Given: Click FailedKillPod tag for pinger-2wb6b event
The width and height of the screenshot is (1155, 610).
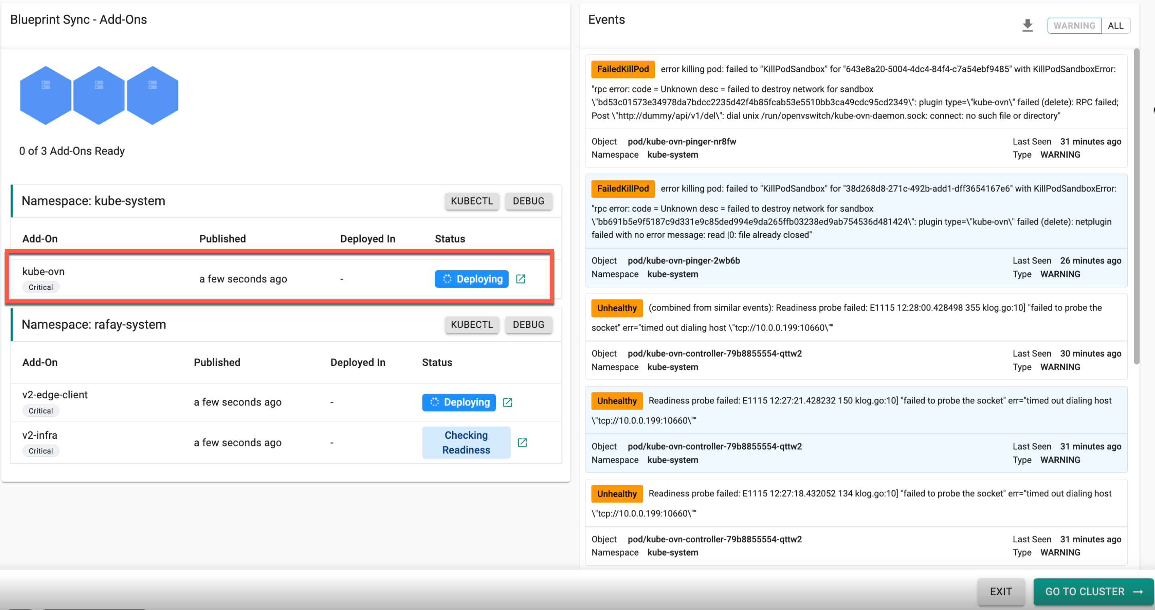Looking at the screenshot, I should click(623, 189).
